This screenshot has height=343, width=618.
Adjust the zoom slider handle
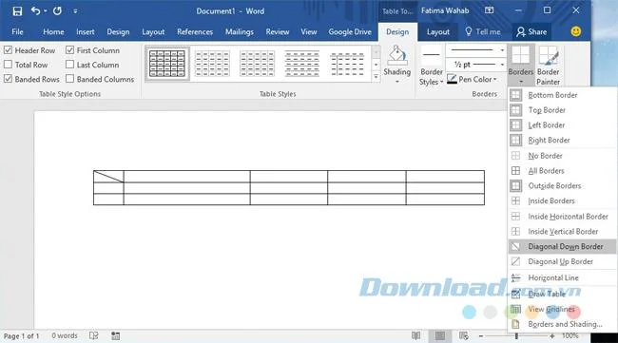click(x=516, y=336)
